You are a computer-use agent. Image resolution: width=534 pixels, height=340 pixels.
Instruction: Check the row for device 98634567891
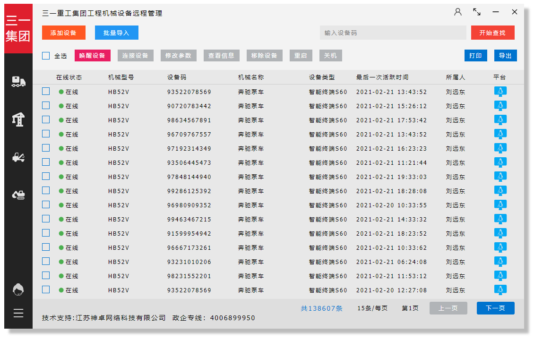point(46,120)
